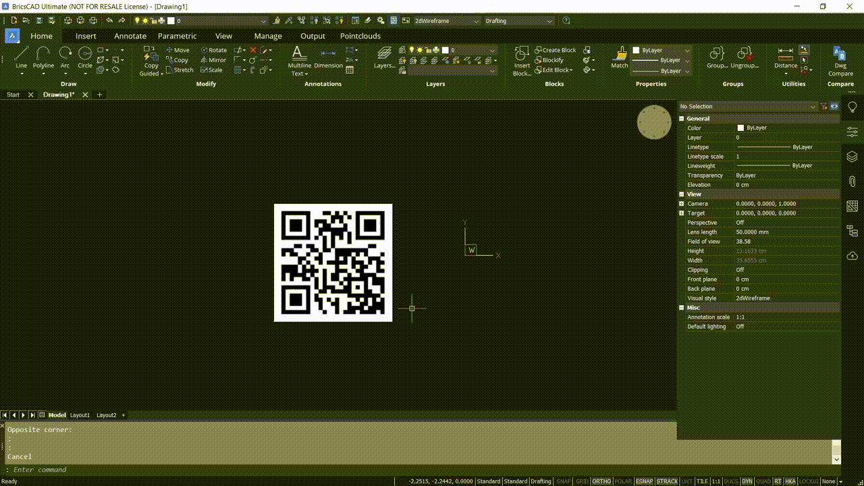Click the Distance measuring tool

(x=786, y=58)
